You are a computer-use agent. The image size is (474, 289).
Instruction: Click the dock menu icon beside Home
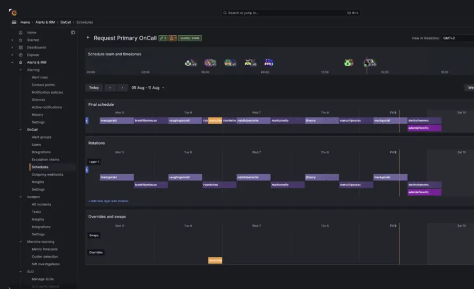point(73,33)
